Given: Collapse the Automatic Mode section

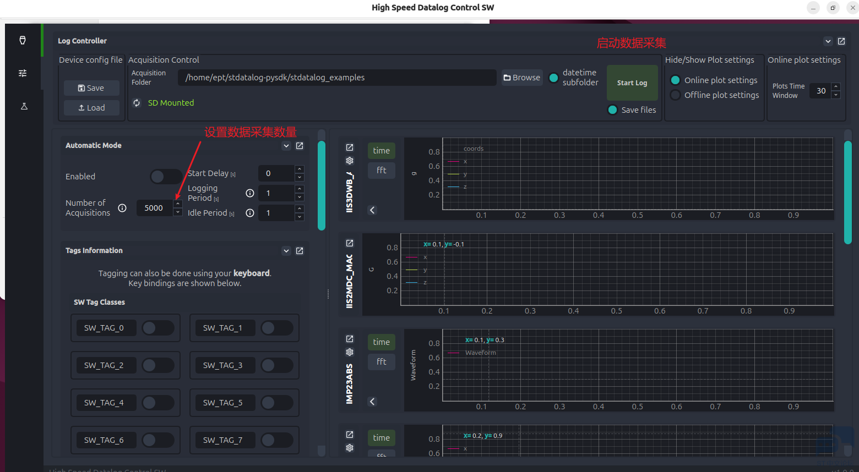Looking at the screenshot, I should click(286, 146).
